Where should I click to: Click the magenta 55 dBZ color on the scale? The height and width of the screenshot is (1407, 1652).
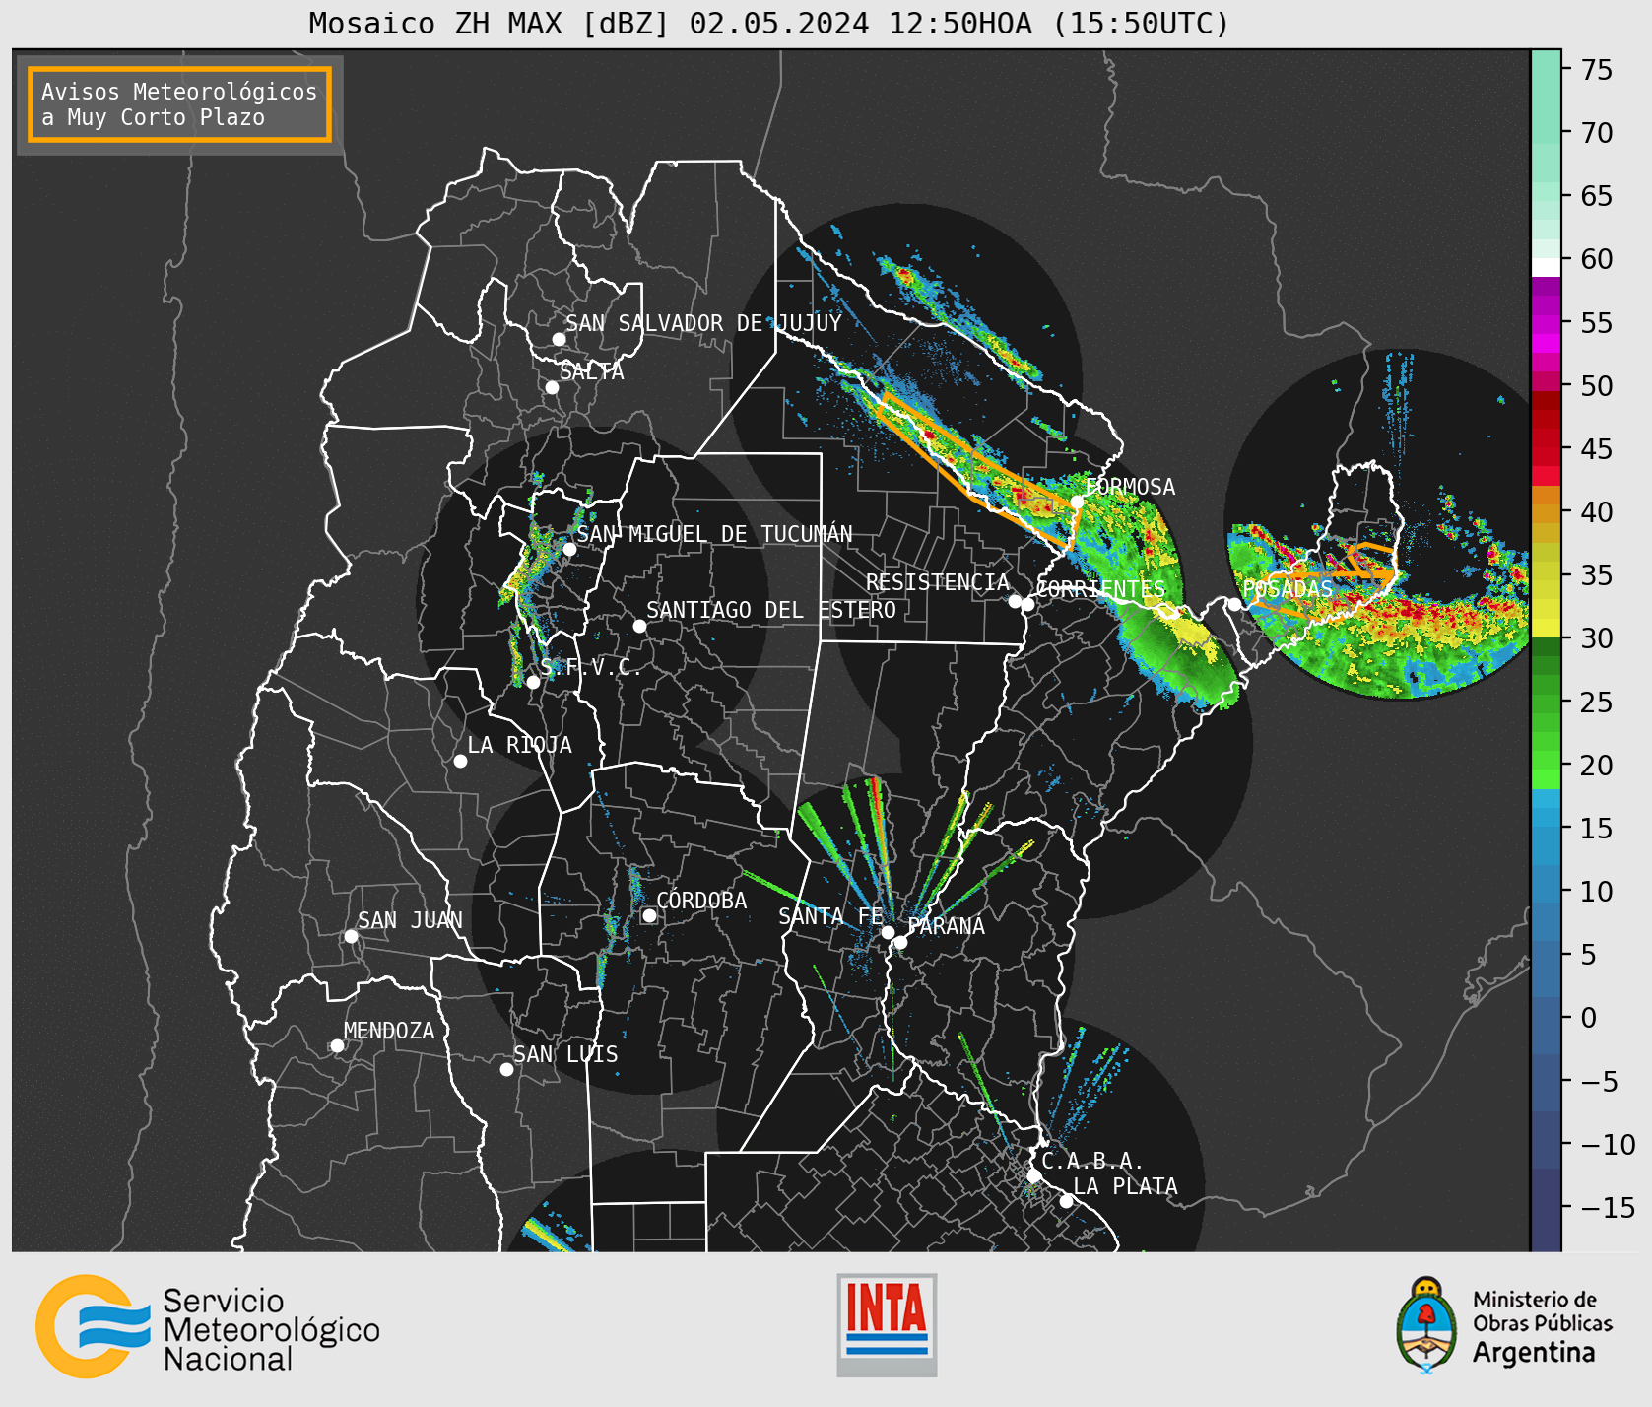tap(1546, 323)
